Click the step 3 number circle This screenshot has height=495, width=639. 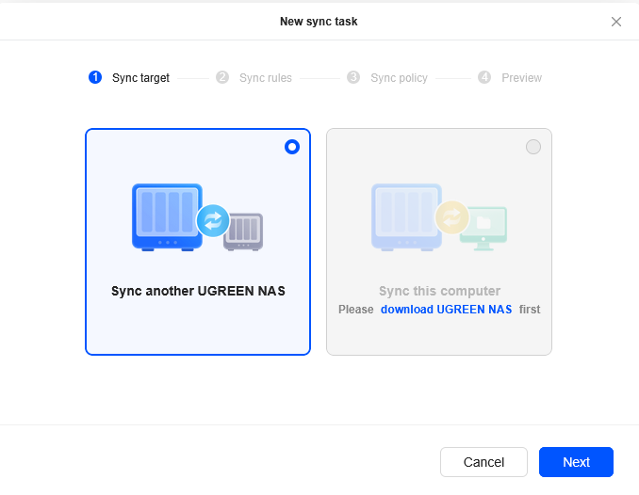pos(353,77)
